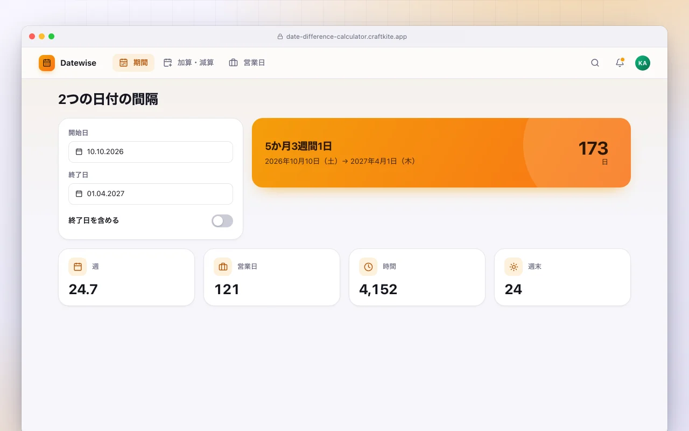Click the 週末 card sun icon
Viewport: 689px width, 431px height.
pyautogui.click(x=514, y=267)
